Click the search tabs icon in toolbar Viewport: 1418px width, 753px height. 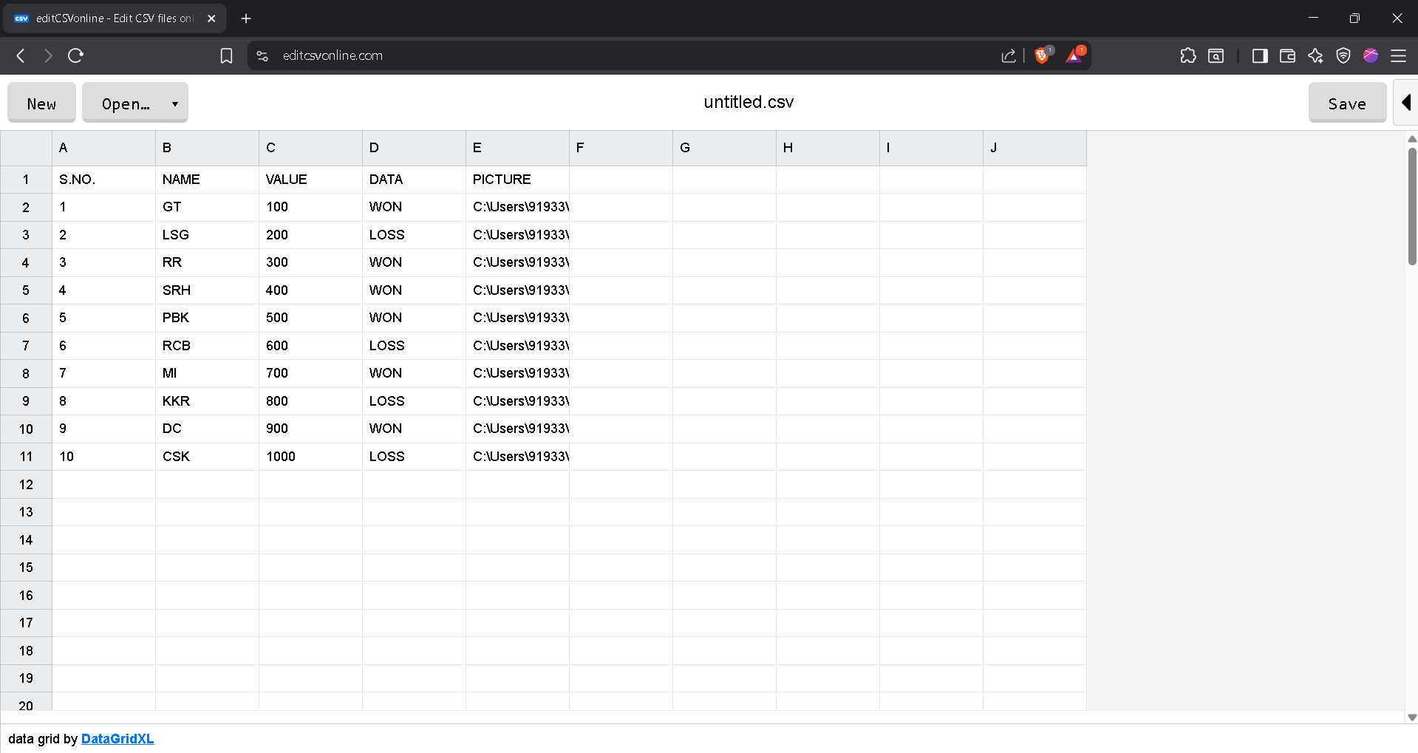pyautogui.click(x=1216, y=55)
